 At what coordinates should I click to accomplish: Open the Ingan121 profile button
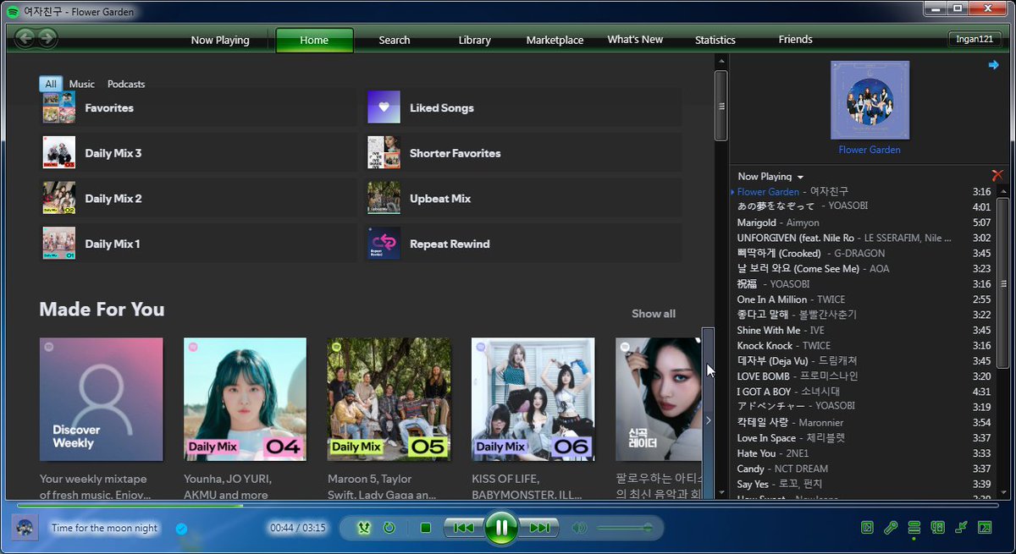pyautogui.click(x=975, y=40)
